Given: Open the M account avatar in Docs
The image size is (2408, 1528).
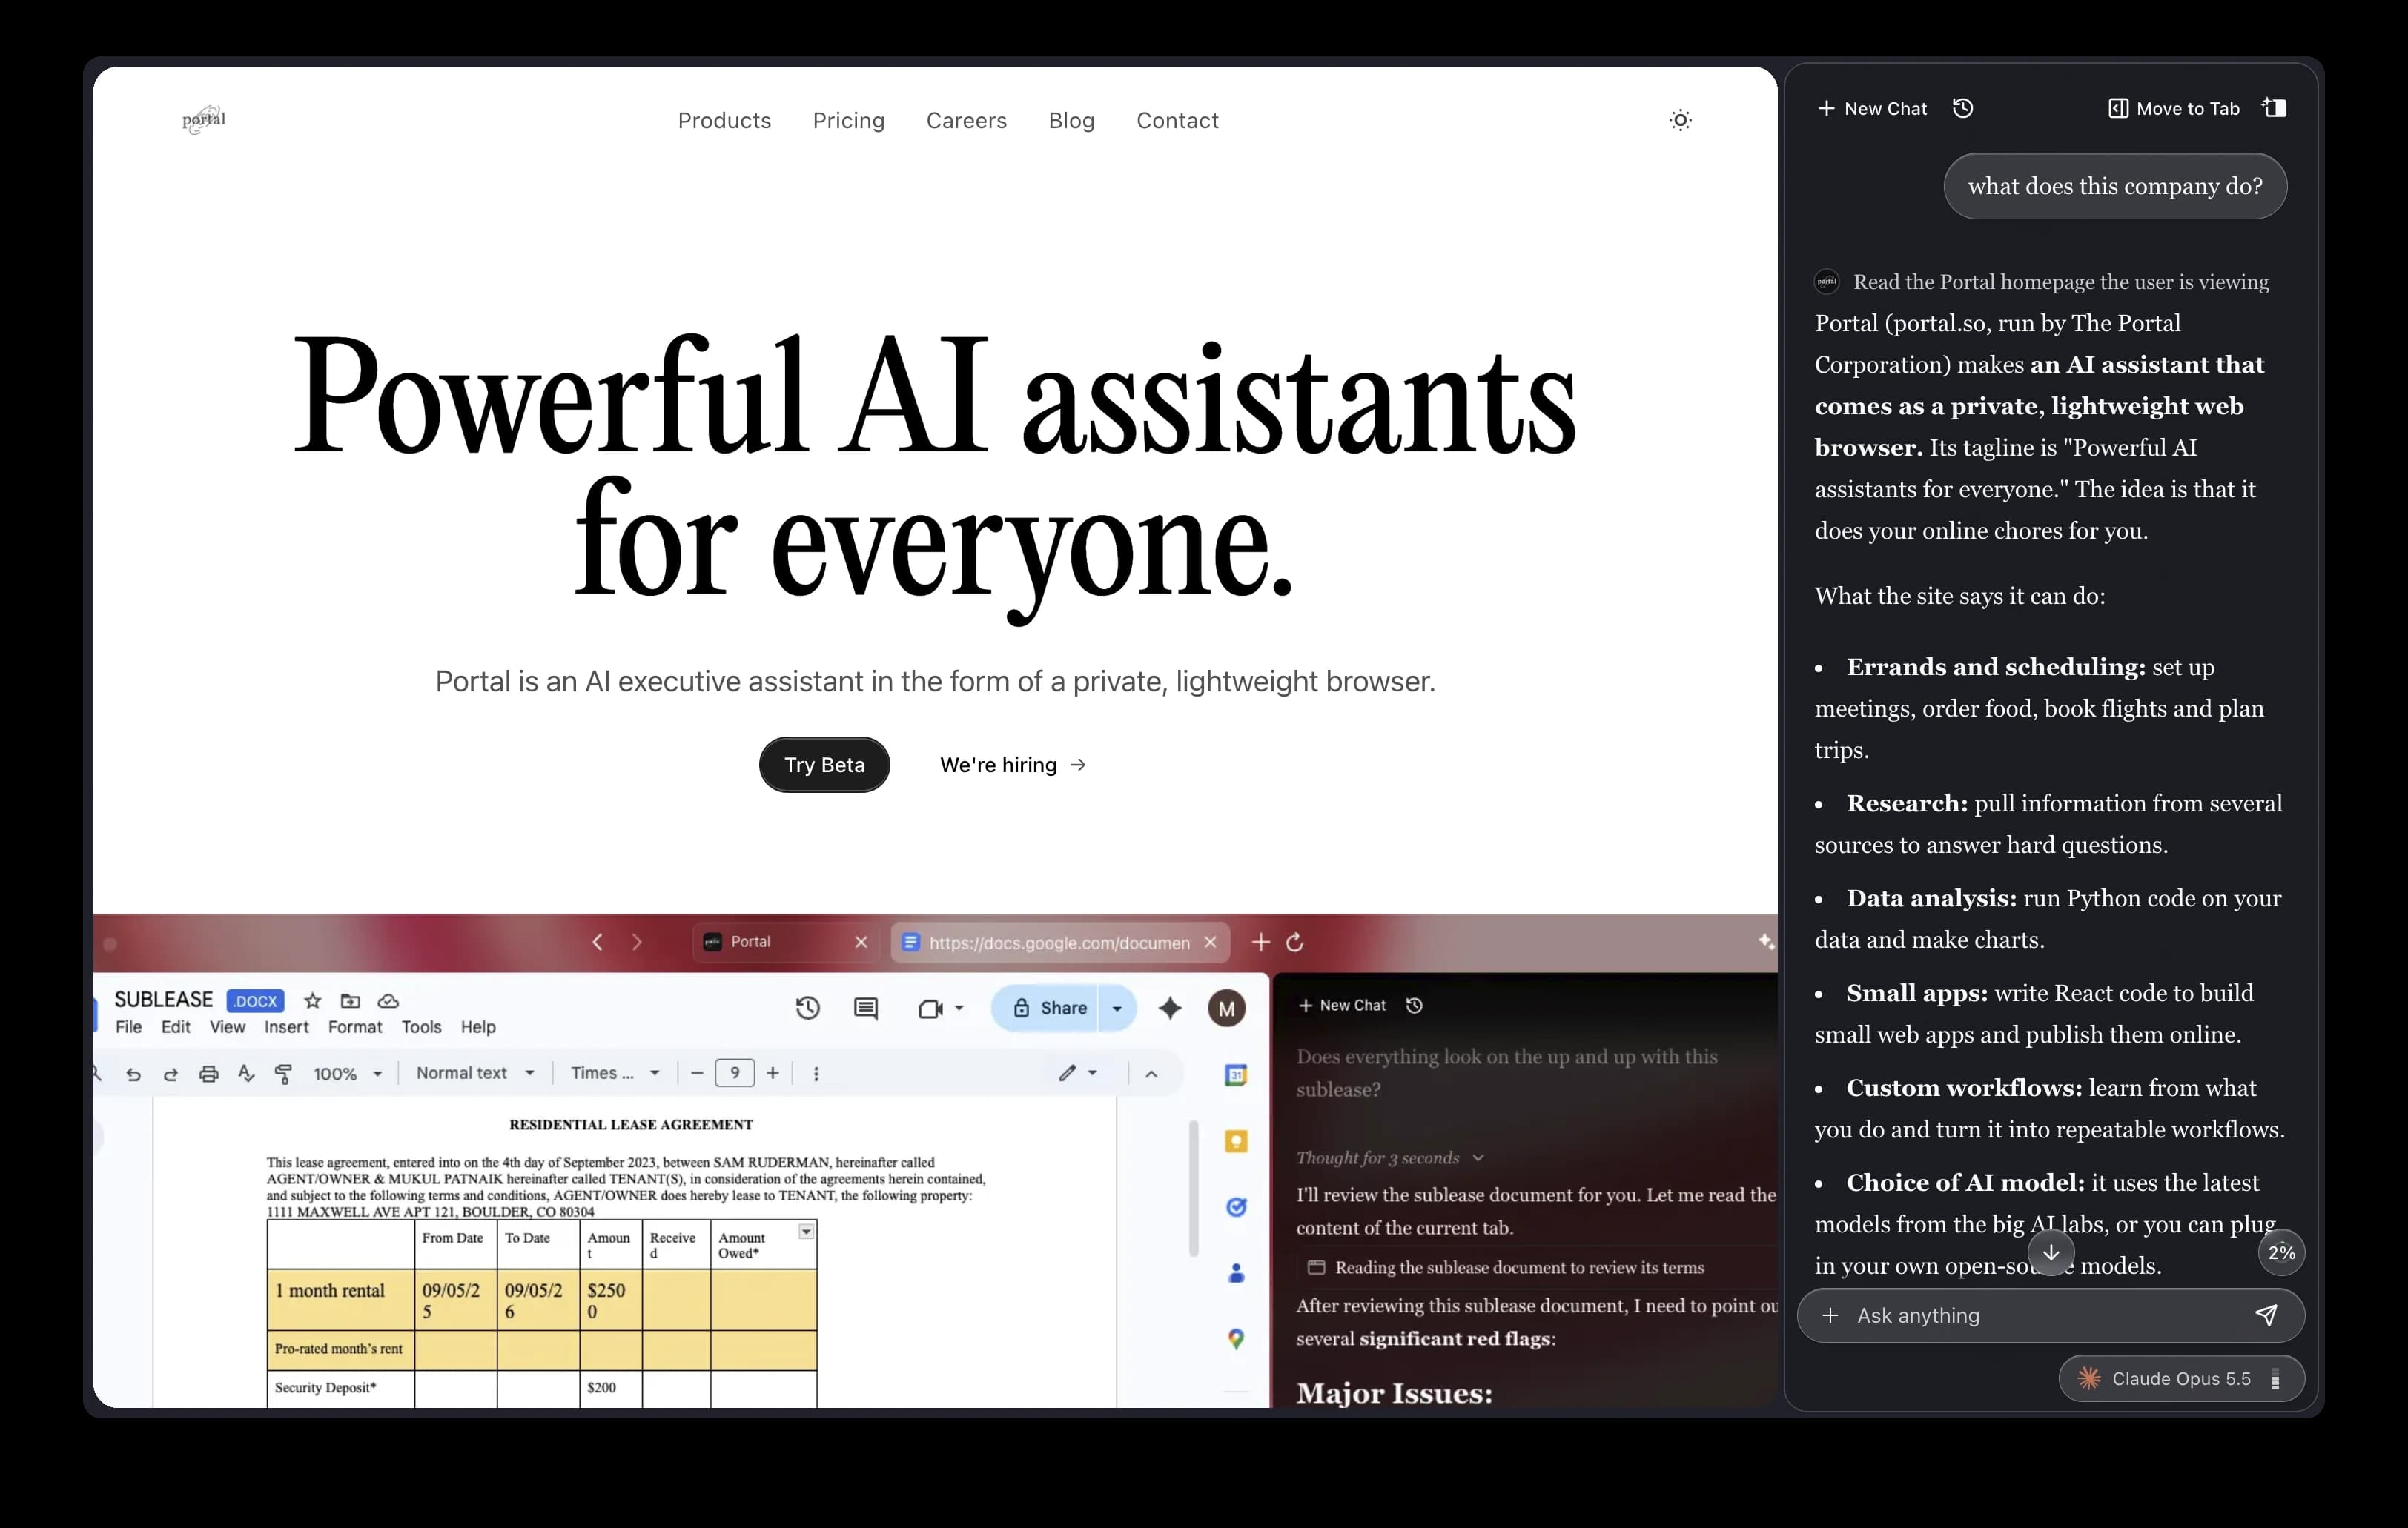Looking at the screenshot, I should (1227, 1009).
